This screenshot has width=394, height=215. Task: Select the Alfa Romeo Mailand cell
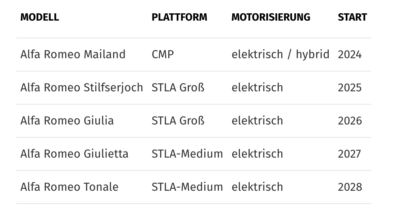coord(73,55)
